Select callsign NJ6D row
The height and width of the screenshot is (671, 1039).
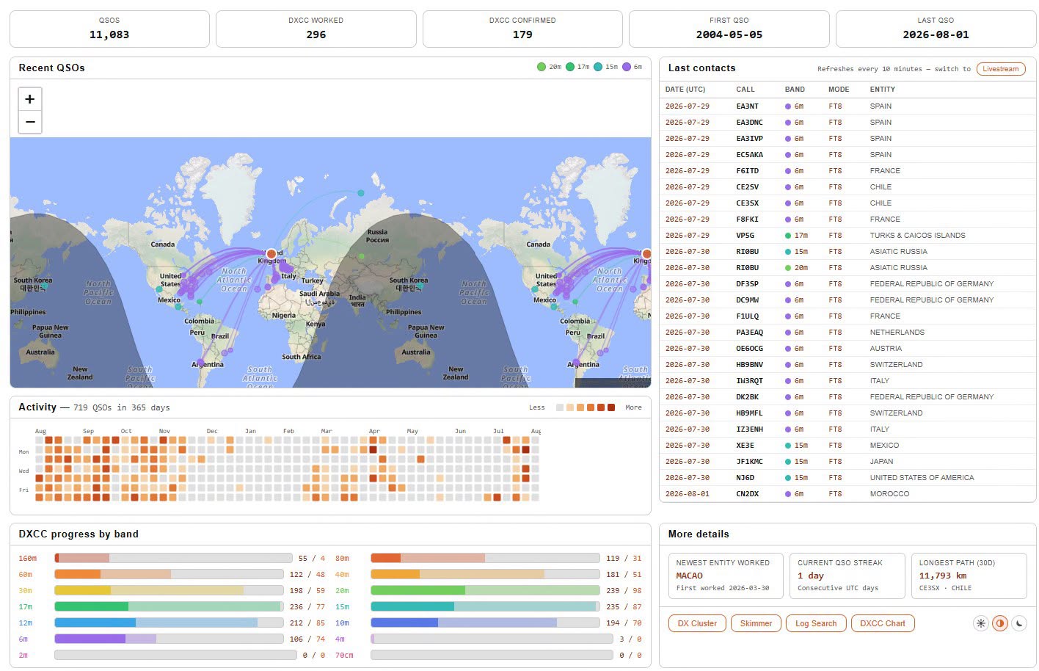847,478
